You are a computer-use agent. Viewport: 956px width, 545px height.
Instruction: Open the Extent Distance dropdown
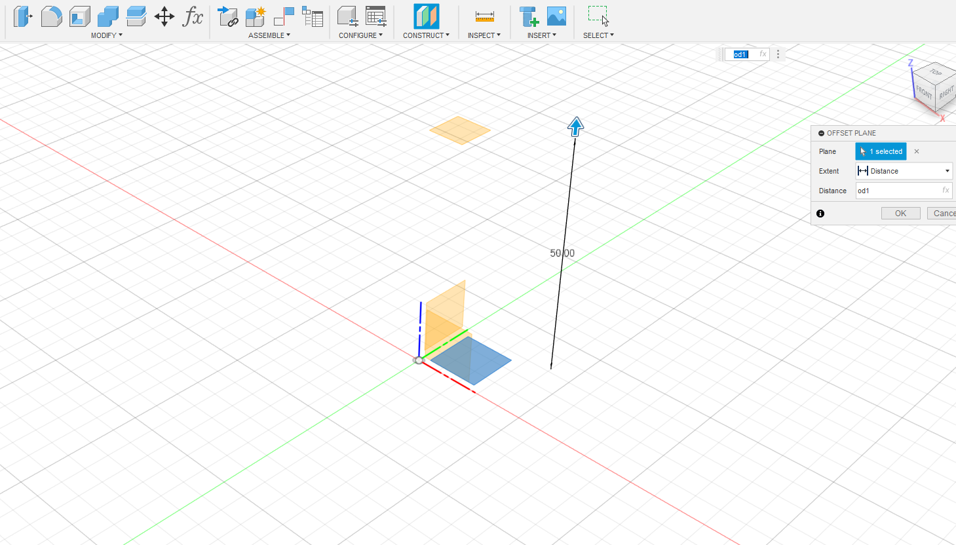904,171
